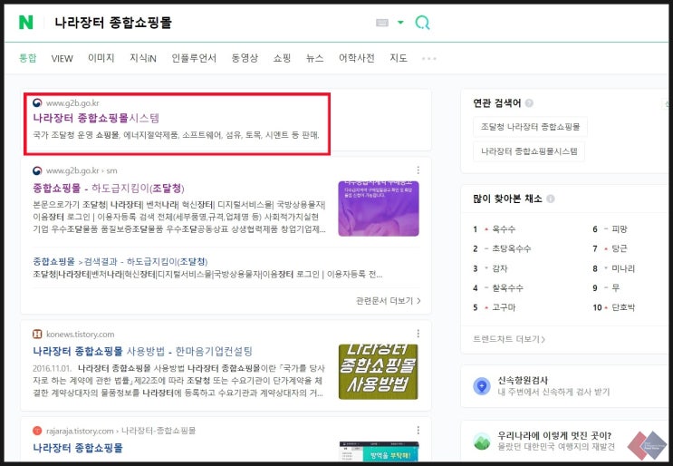Switch to the 지도 tab
Screen dimensions: 673x466
point(399,58)
